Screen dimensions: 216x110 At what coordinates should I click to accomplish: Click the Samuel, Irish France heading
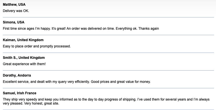(20, 93)
